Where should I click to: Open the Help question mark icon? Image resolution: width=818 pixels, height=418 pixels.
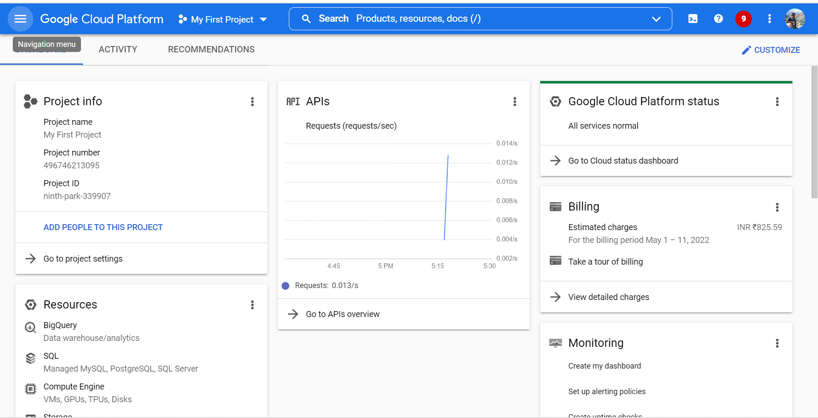[718, 19]
